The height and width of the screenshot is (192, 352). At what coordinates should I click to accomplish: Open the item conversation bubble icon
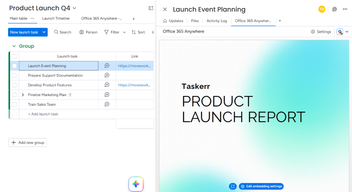tap(335, 9)
